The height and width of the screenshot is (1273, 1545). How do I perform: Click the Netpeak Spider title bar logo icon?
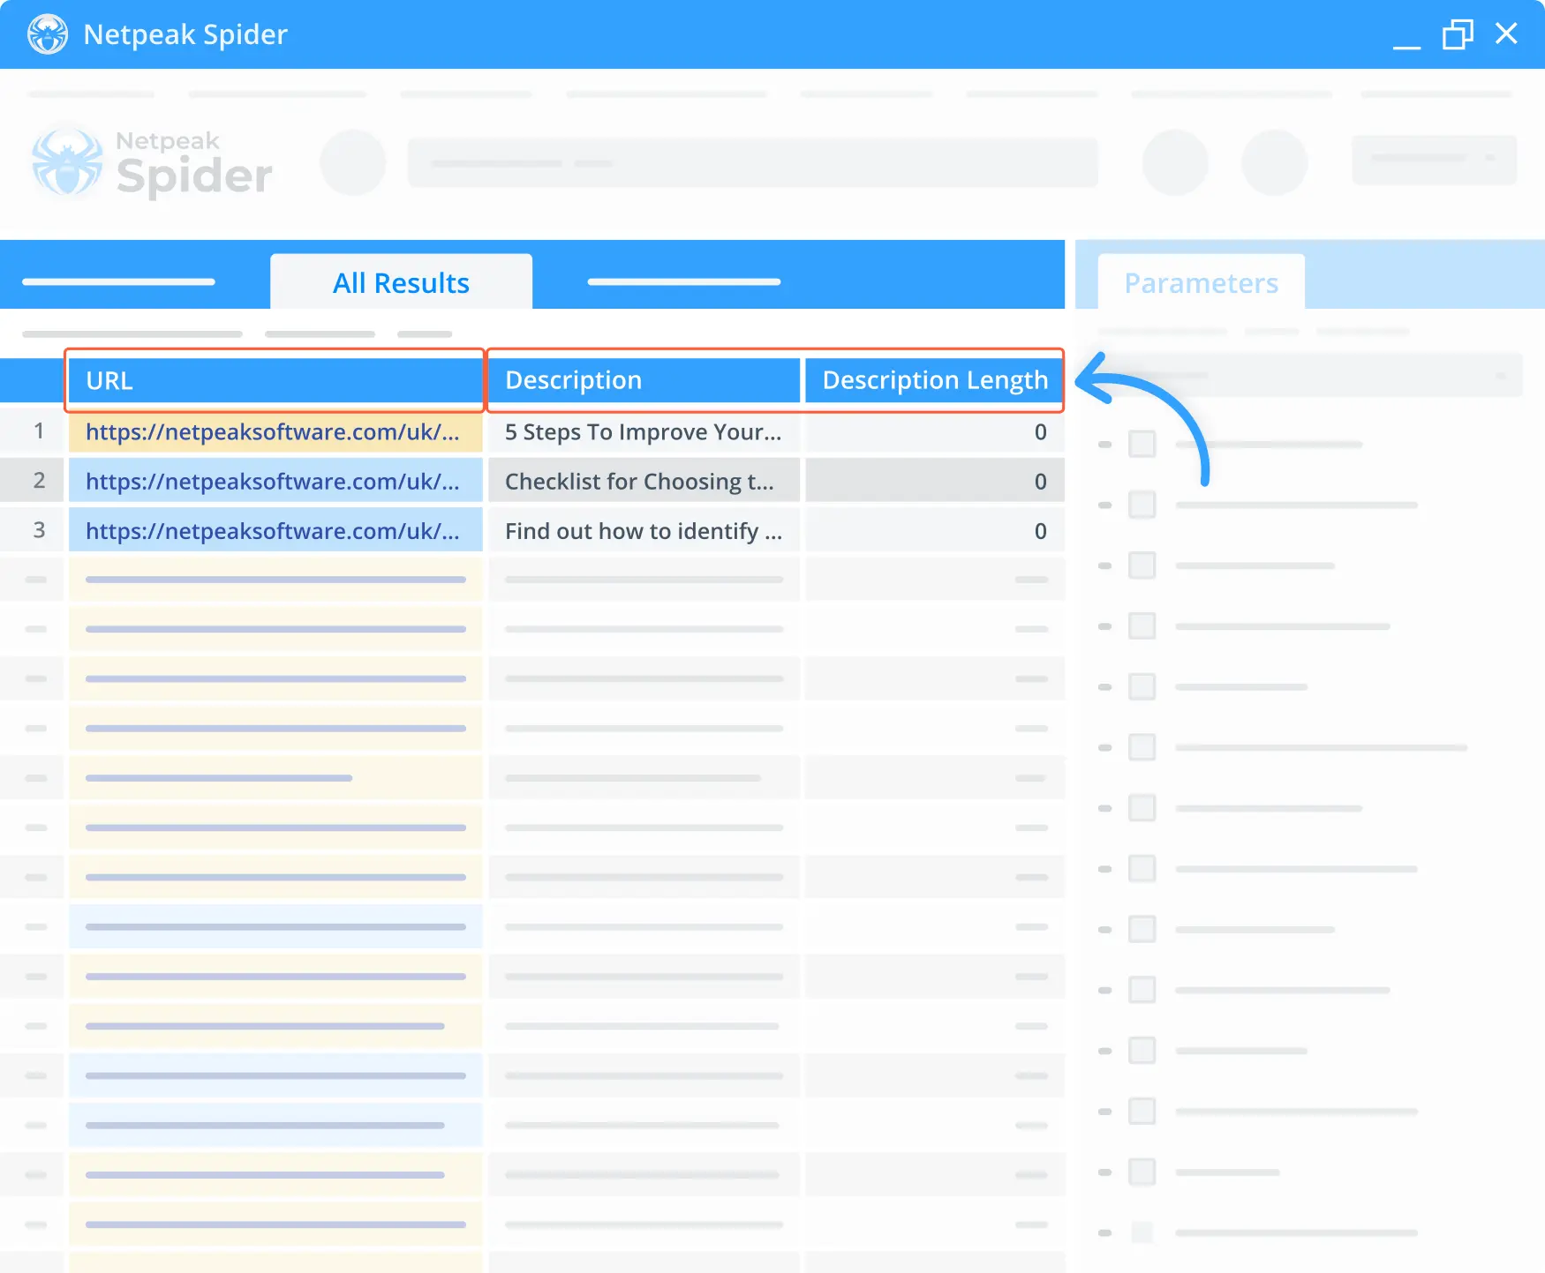point(48,34)
